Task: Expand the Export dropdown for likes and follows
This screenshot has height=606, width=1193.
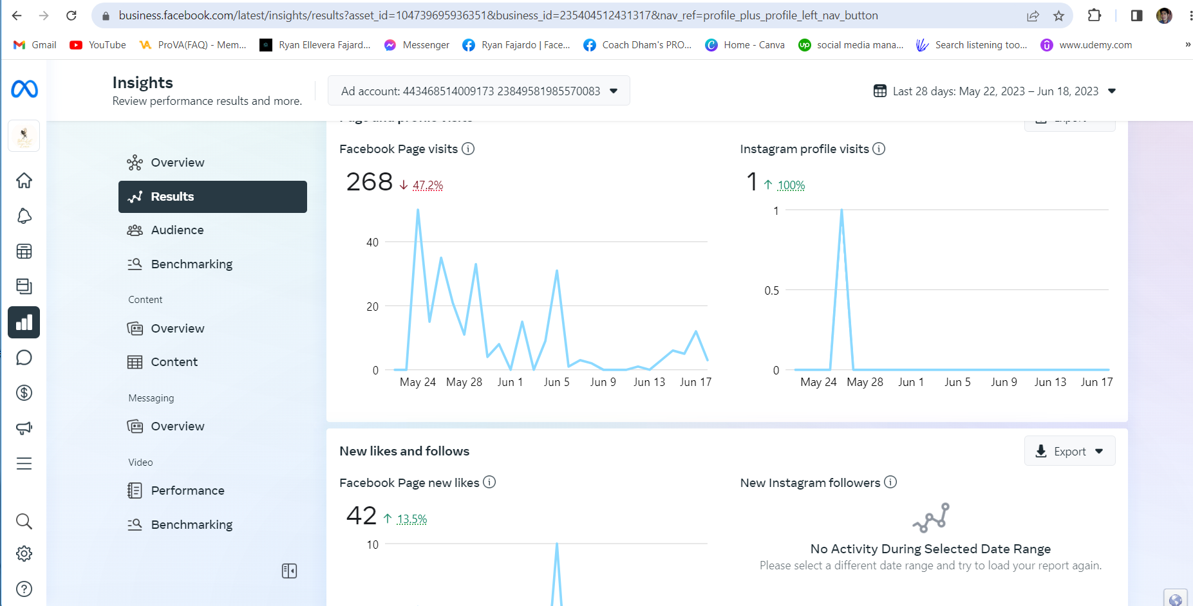Action: 1069,452
